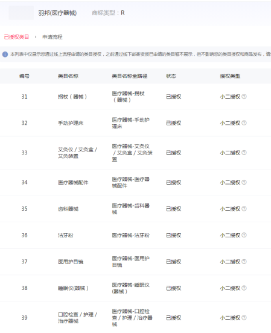This screenshot has height=333, width=271.
Task: Click help icon in row 38 睡眠仪
Action: (x=244, y=288)
